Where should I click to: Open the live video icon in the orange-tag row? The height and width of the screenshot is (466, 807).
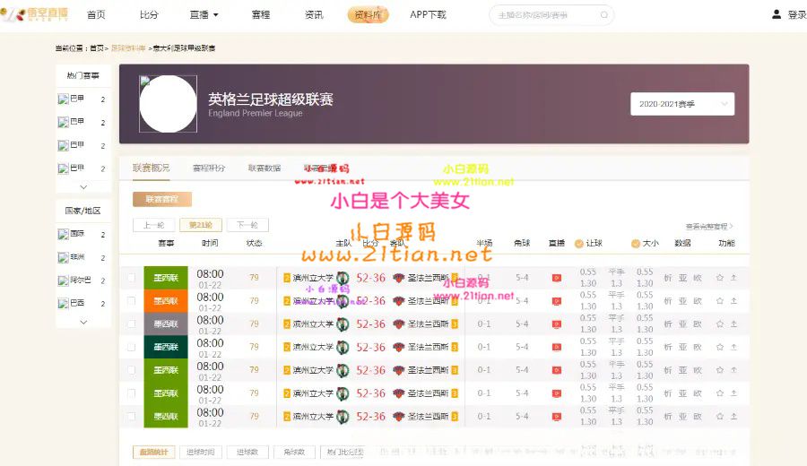556,301
